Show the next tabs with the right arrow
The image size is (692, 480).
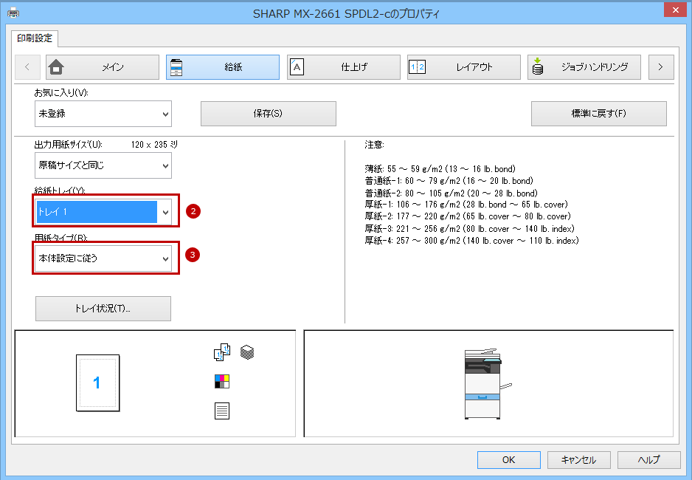[661, 67]
